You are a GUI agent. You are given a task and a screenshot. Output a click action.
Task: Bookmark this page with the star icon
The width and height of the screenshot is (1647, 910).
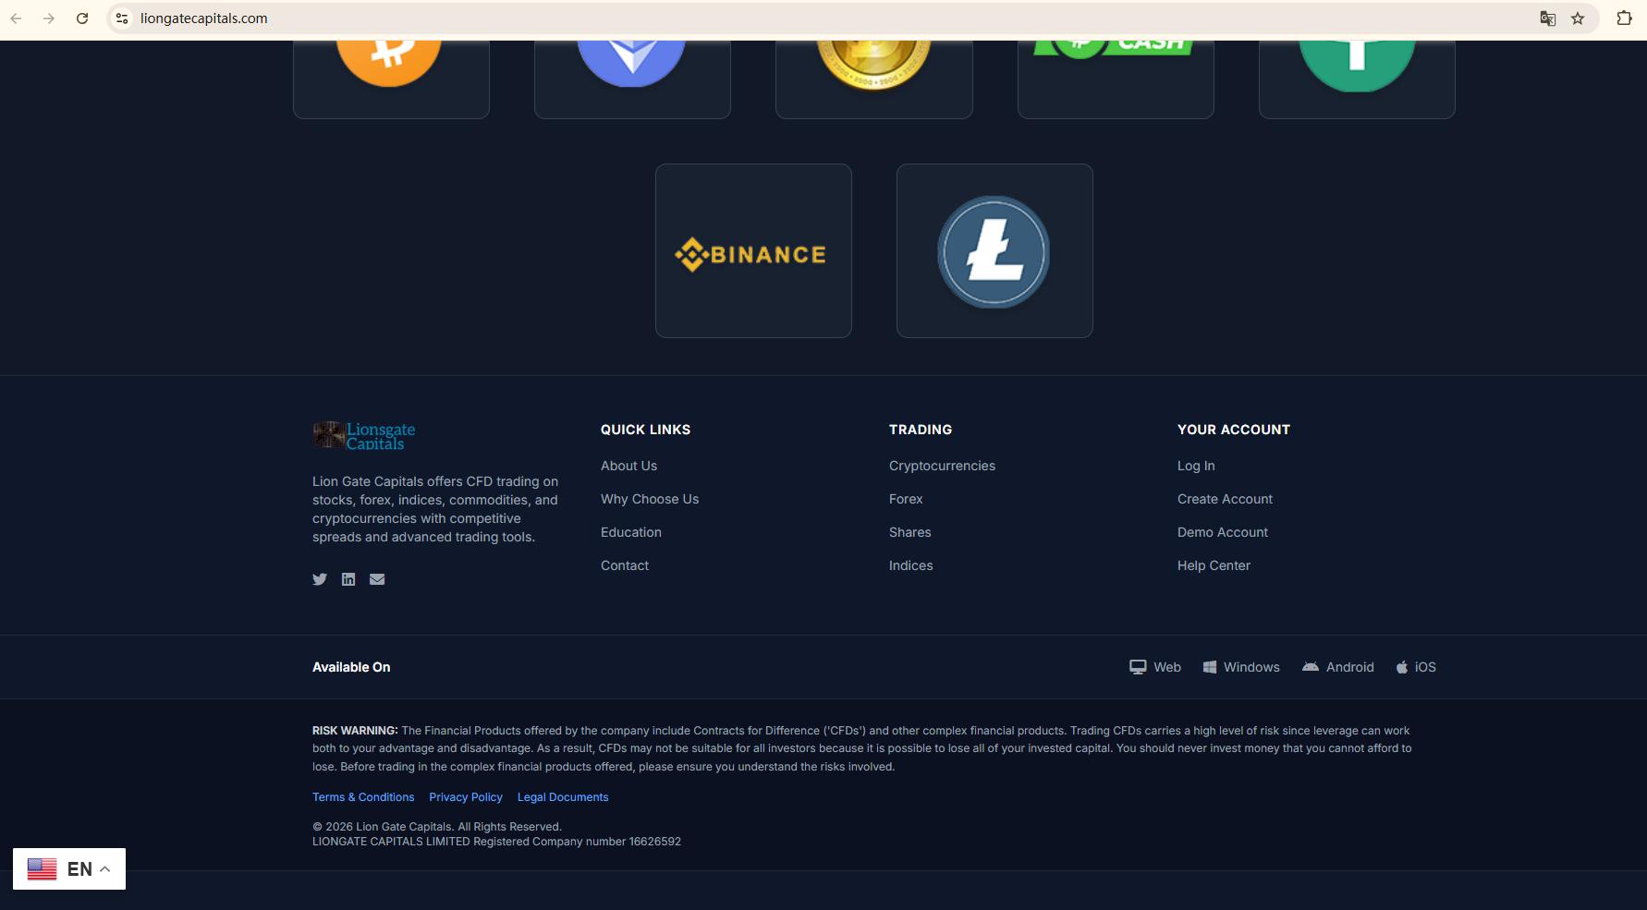click(1578, 18)
